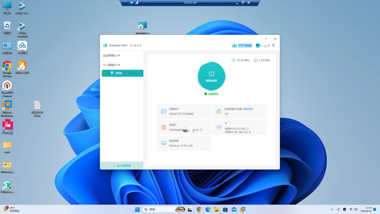Click the version info icon near V0.5.0
The image size is (380, 214).
tap(131, 45)
